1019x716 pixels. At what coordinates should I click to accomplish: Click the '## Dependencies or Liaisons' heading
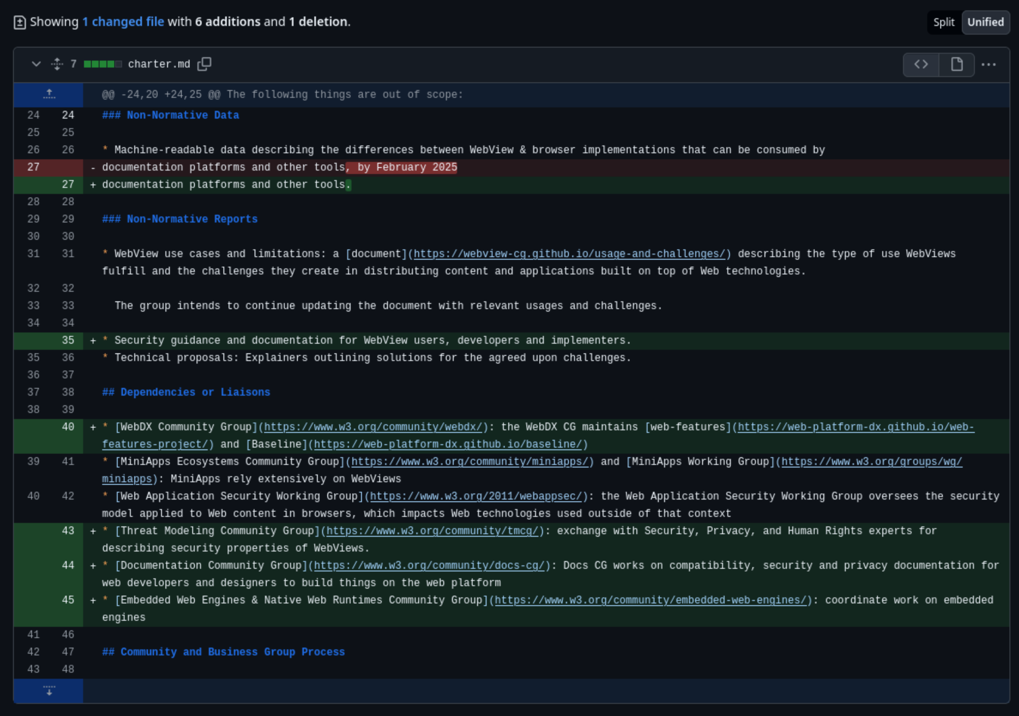click(x=186, y=392)
